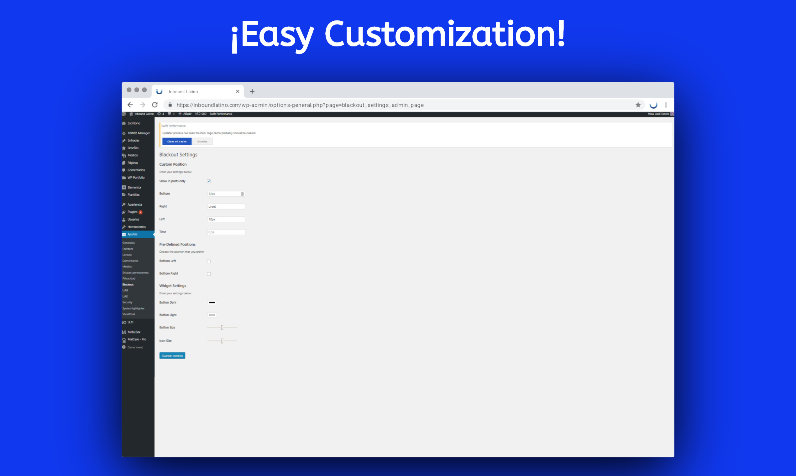This screenshot has height=476, width=796.
Task: Bookmark the page with the star icon
Action: (638, 105)
